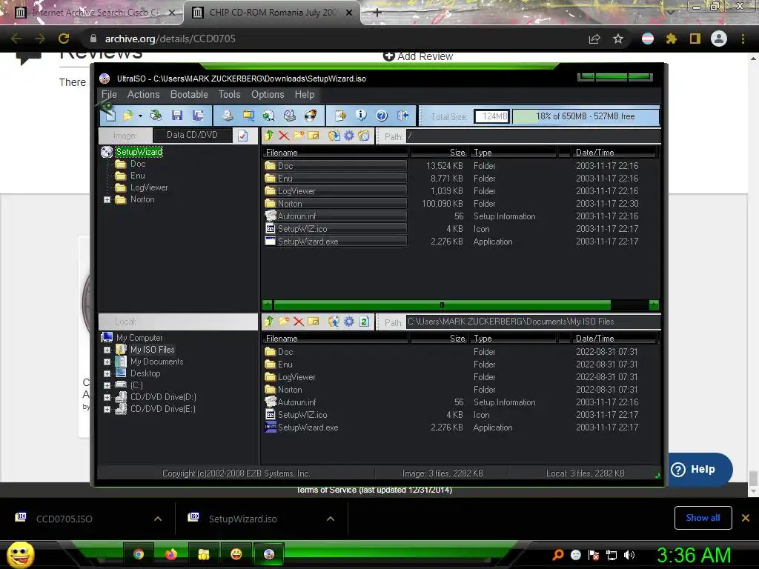
Task: Click the document with star toolbar icon
Action: [x=340, y=115]
